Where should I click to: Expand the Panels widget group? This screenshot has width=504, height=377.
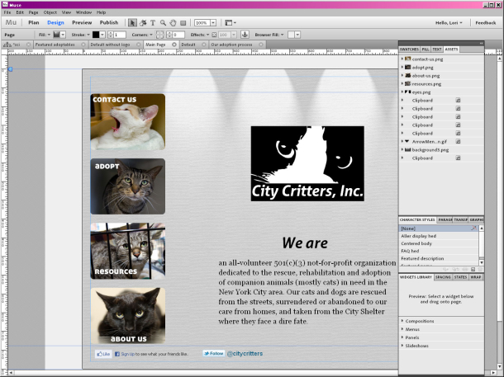pyautogui.click(x=402, y=337)
